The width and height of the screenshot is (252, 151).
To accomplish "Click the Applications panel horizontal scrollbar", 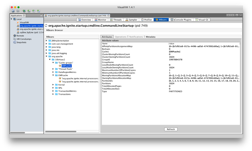I will (x=18, y=133).
